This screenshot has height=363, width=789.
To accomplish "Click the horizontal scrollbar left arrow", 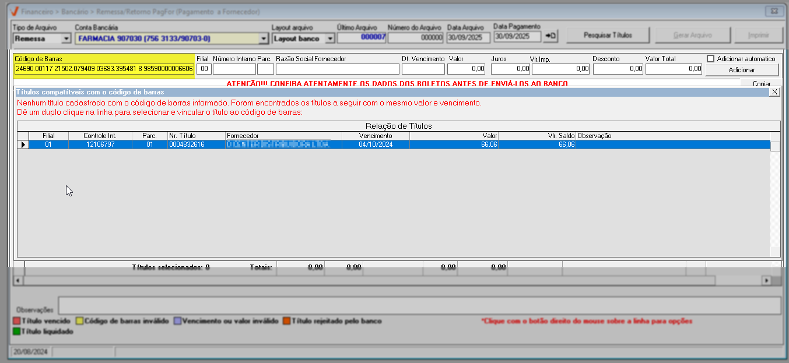I will click(17, 281).
